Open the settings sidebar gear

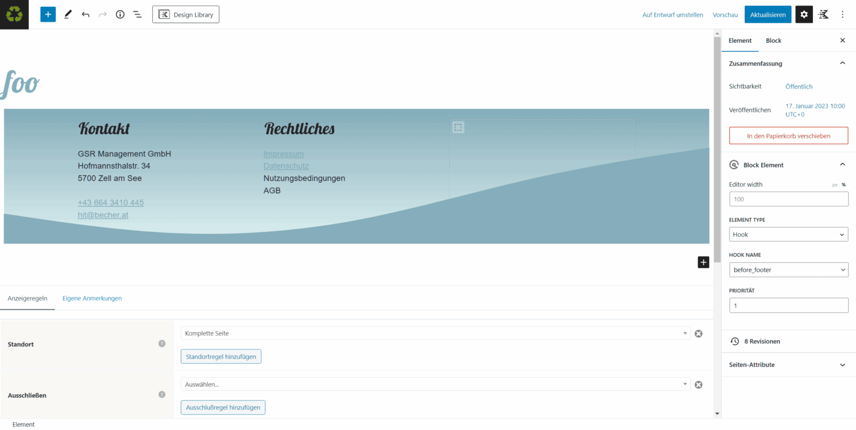pos(804,14)
